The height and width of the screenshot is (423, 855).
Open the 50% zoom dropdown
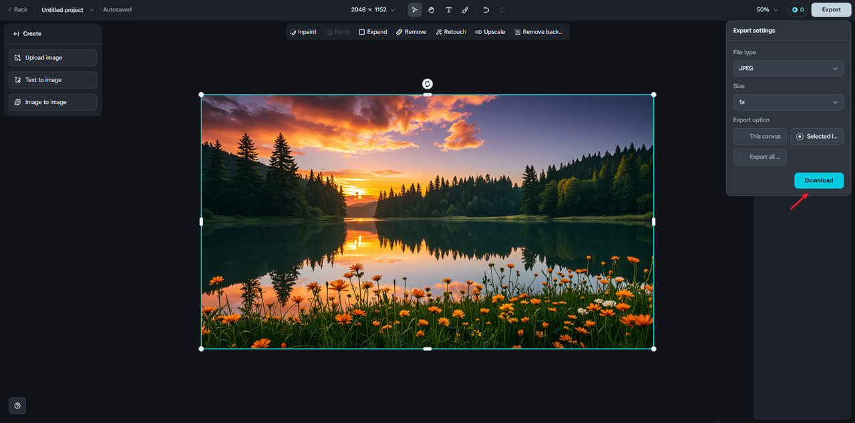767,10
